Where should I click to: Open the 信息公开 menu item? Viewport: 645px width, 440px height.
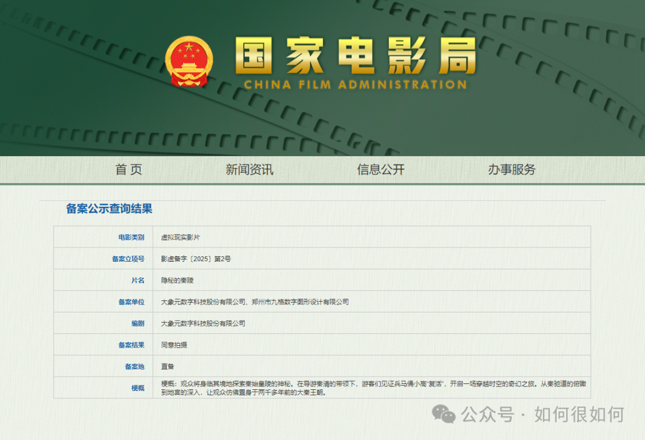380,169
